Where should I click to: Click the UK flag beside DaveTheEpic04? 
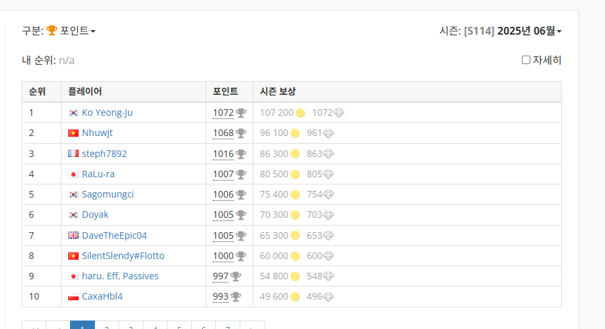[73, 235]
